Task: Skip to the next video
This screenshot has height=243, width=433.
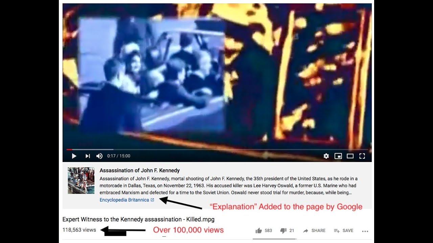Action: [88, 156]
